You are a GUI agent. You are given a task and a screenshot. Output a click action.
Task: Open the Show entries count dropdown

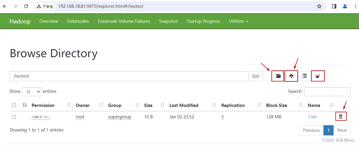[31, 92]
